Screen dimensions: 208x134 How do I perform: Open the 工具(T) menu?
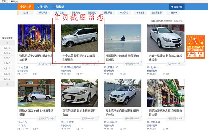coord(5,1)
